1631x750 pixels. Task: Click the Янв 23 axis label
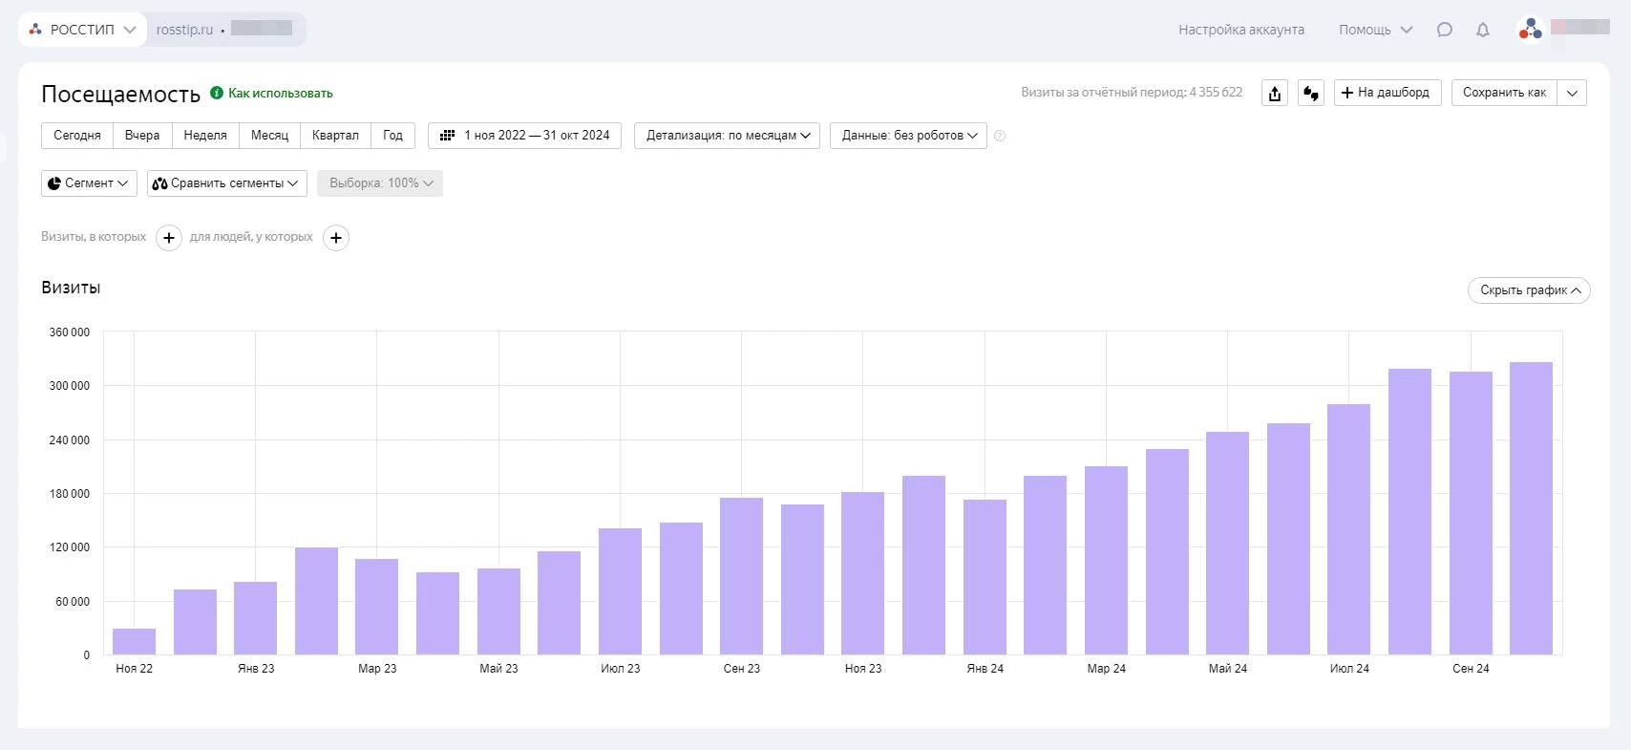coord(256,669)
